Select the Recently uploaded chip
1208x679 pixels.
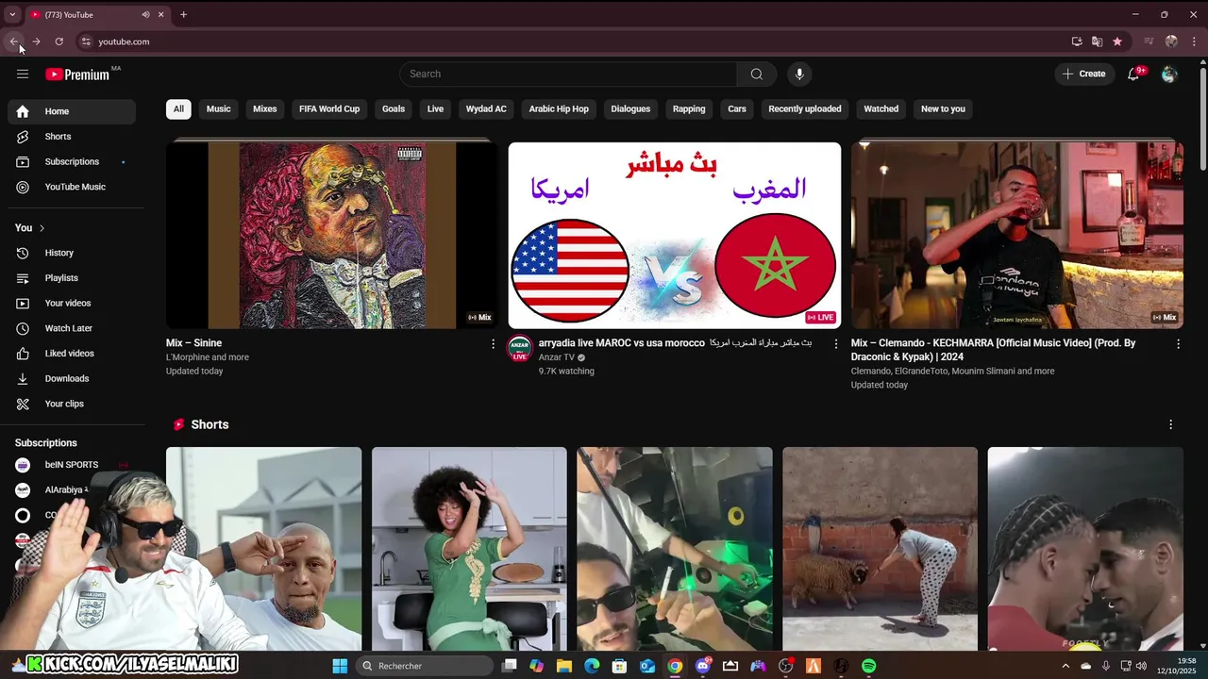click(x=805, y=108)
